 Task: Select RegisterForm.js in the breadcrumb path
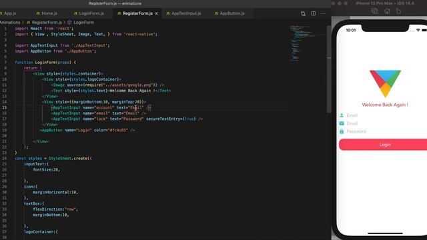point(47,23)
